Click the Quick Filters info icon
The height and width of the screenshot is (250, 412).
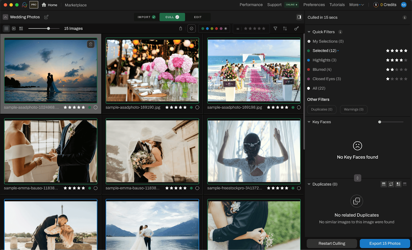(340, 32)
